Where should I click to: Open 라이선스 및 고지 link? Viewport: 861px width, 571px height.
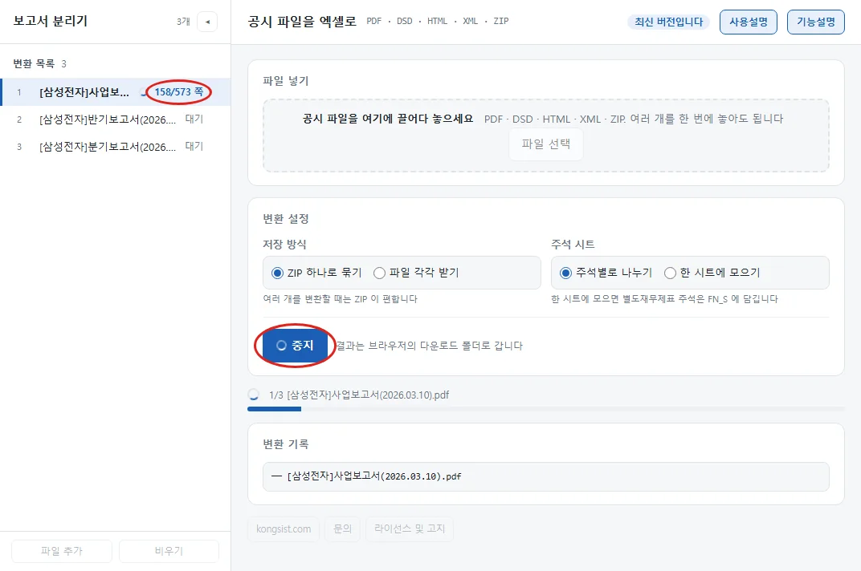pos(410,529)
